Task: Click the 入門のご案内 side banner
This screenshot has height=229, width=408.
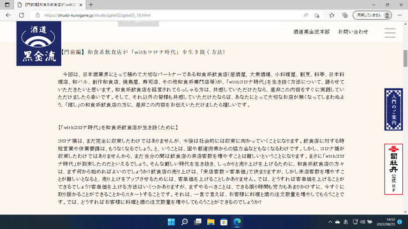Action: coord(393,109)
